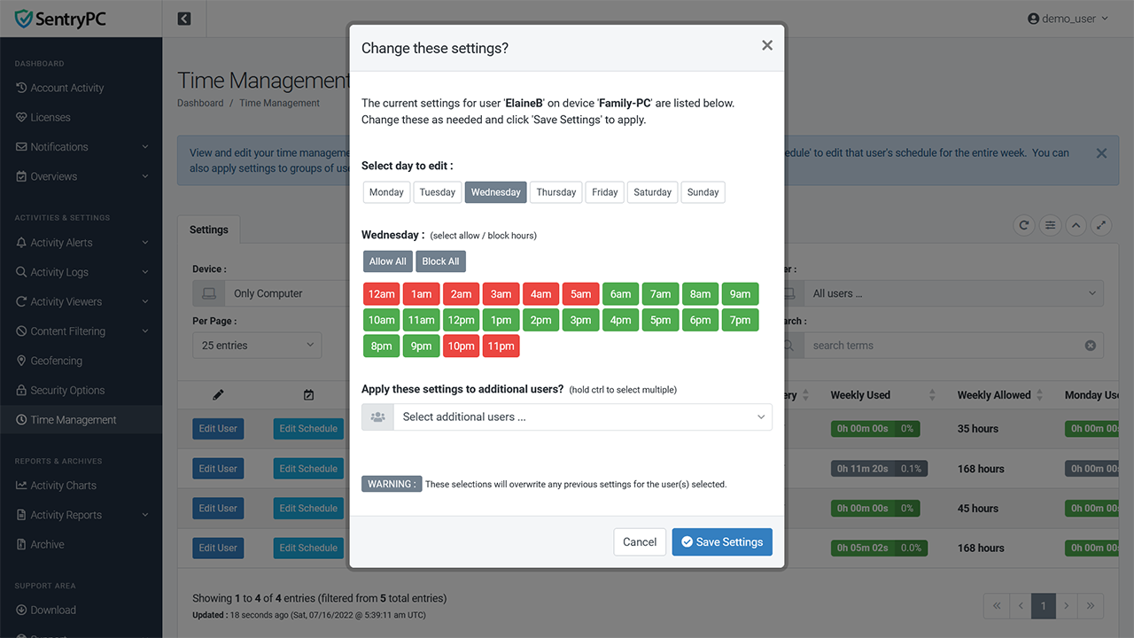
Task: Click the expand to fullscreen icon
Action: click(x=1101, y=225)
